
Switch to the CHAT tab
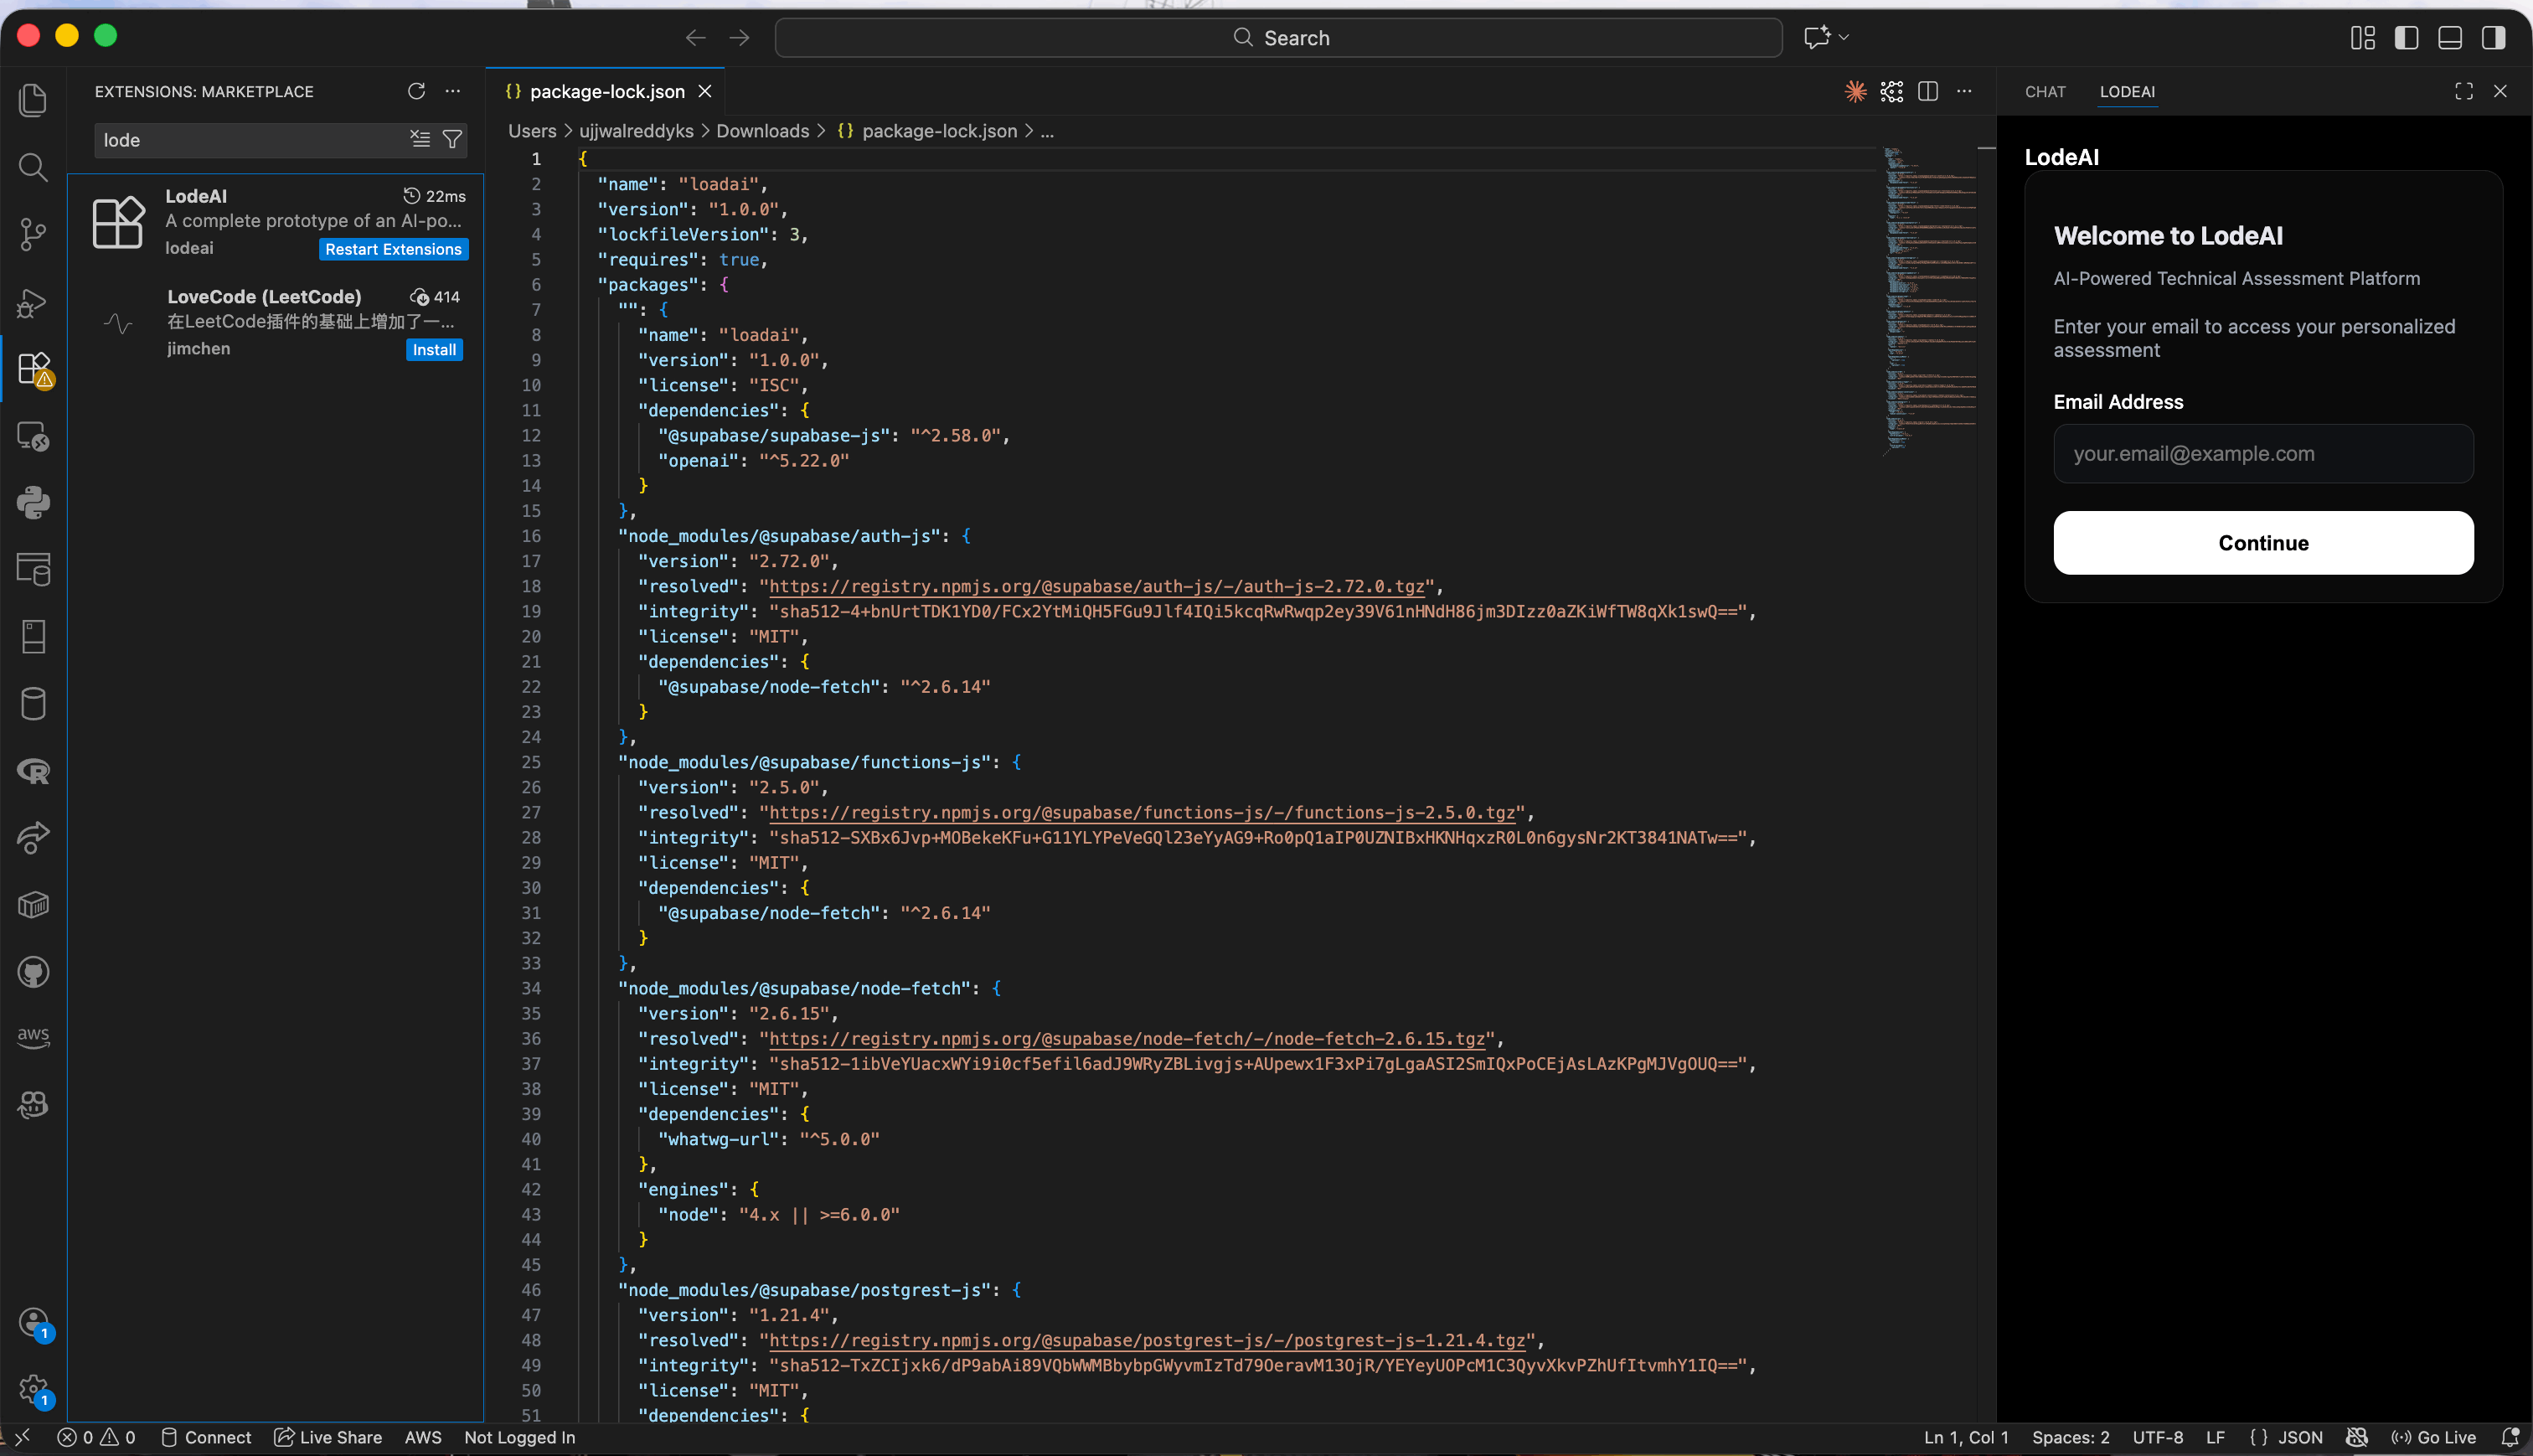[2044, 91]
